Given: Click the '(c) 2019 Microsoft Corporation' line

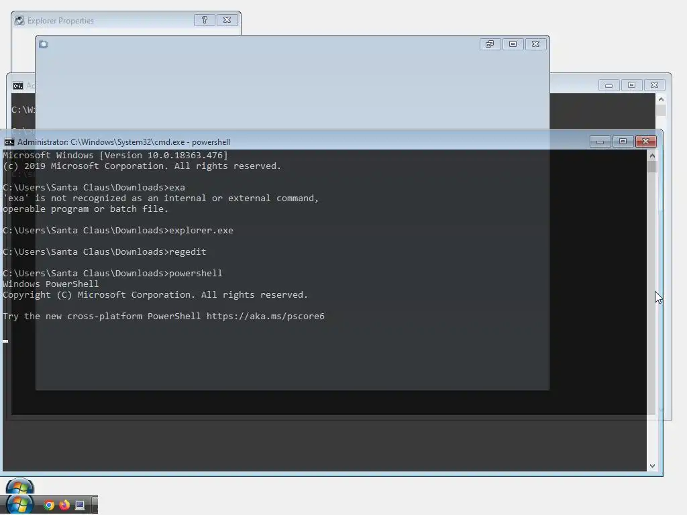Looking at the screenshot, I should [x=142, y=166].
